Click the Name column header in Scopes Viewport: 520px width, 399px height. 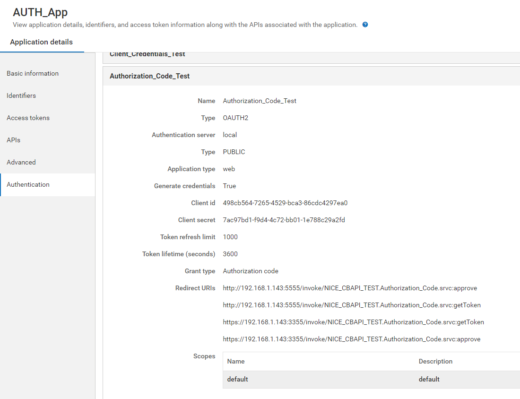pyautogui.click(x=236, y=361)
